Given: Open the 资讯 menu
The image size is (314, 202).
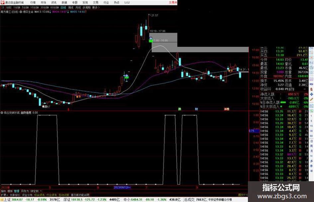Looking at the screenshot, I should (54, 3).
